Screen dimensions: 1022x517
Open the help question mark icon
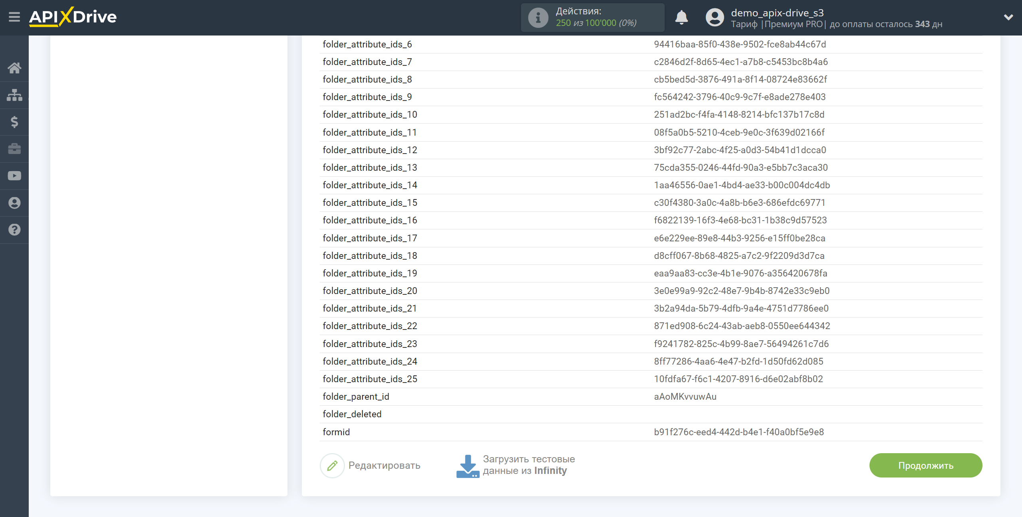(14, 230)
